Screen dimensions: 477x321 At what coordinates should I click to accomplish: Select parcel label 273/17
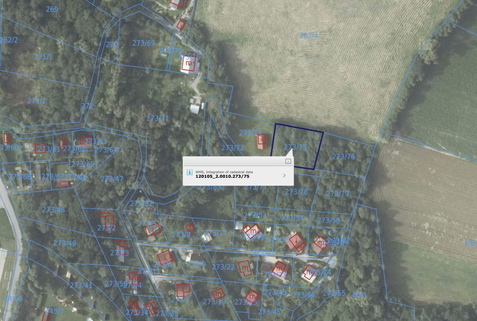(215, 233)
